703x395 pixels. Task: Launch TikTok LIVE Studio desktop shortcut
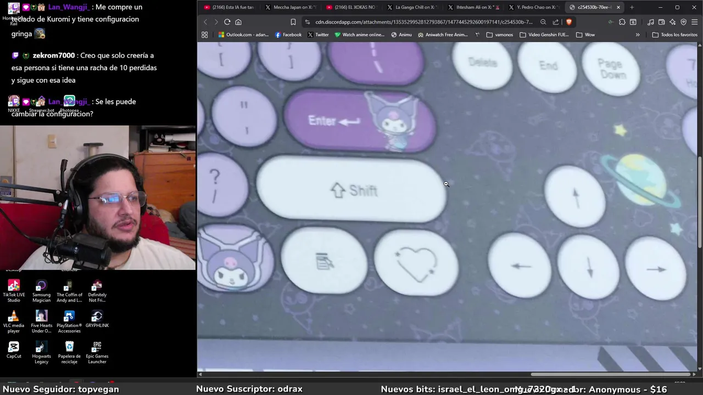click(x=14, y=291)
